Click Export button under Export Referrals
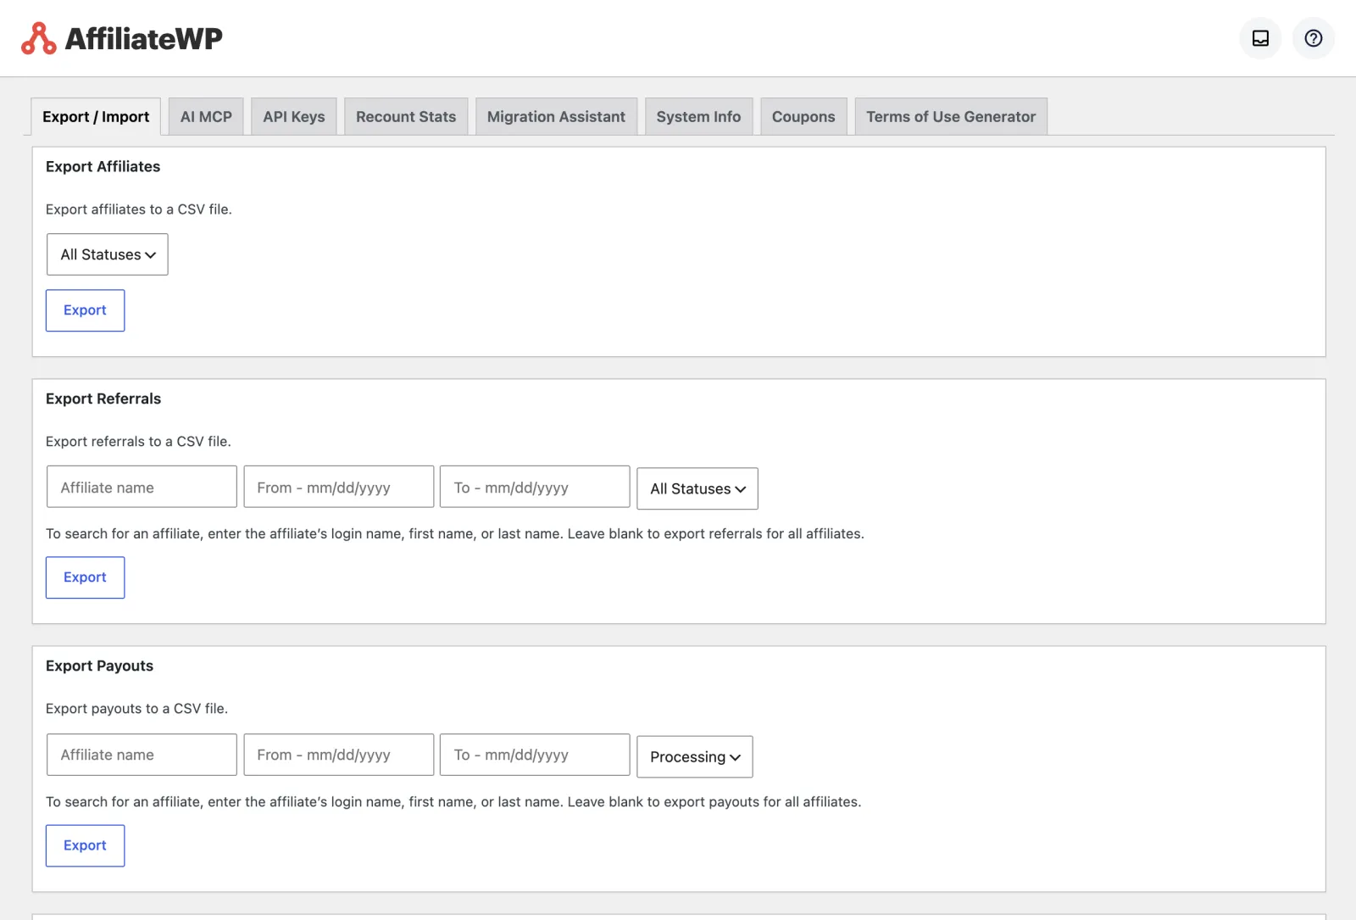The height and width of the screenshot is (920, 1356). 85,577
